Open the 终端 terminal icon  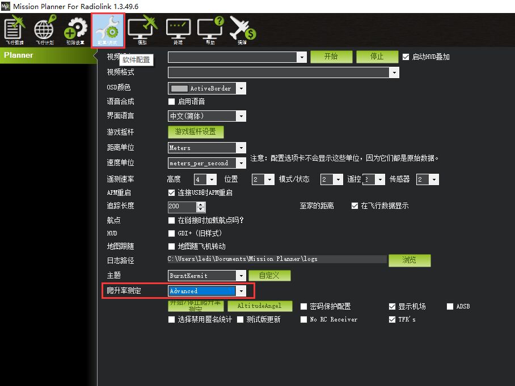[178, 30]
